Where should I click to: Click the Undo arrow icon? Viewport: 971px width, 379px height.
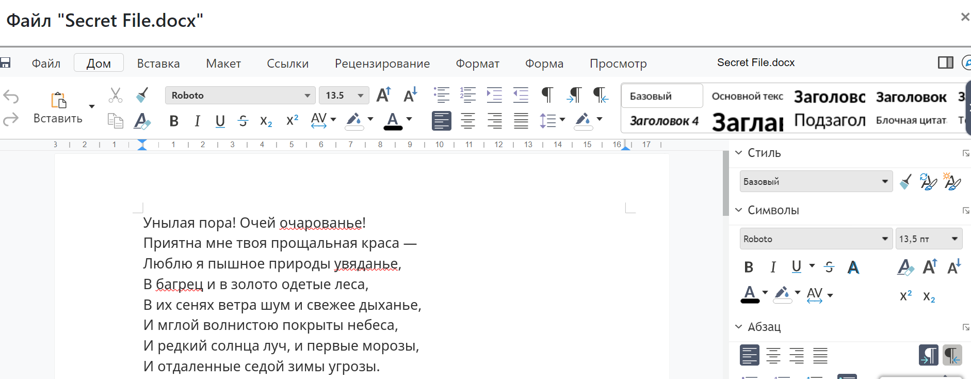tap(11, 97)
